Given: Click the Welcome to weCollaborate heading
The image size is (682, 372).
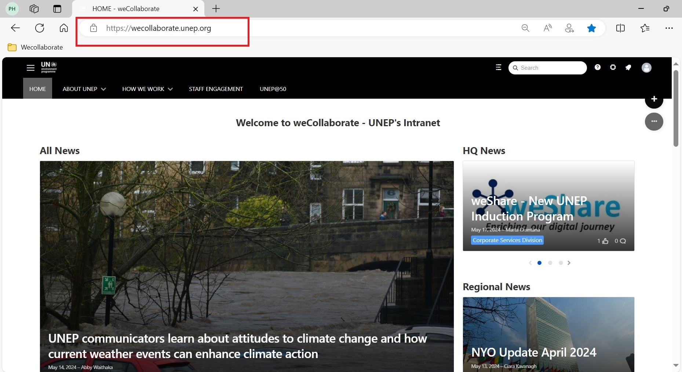Looking at the screenshot, I should (338, 123).
